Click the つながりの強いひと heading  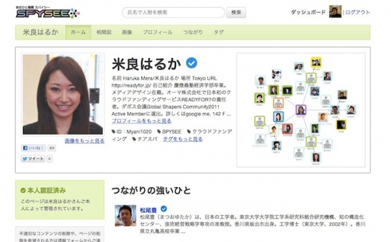151,190
